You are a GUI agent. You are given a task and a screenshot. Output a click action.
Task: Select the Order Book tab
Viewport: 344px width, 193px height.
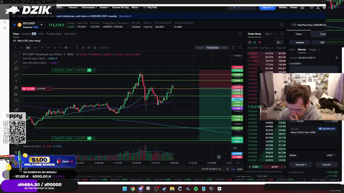(254, 34)
